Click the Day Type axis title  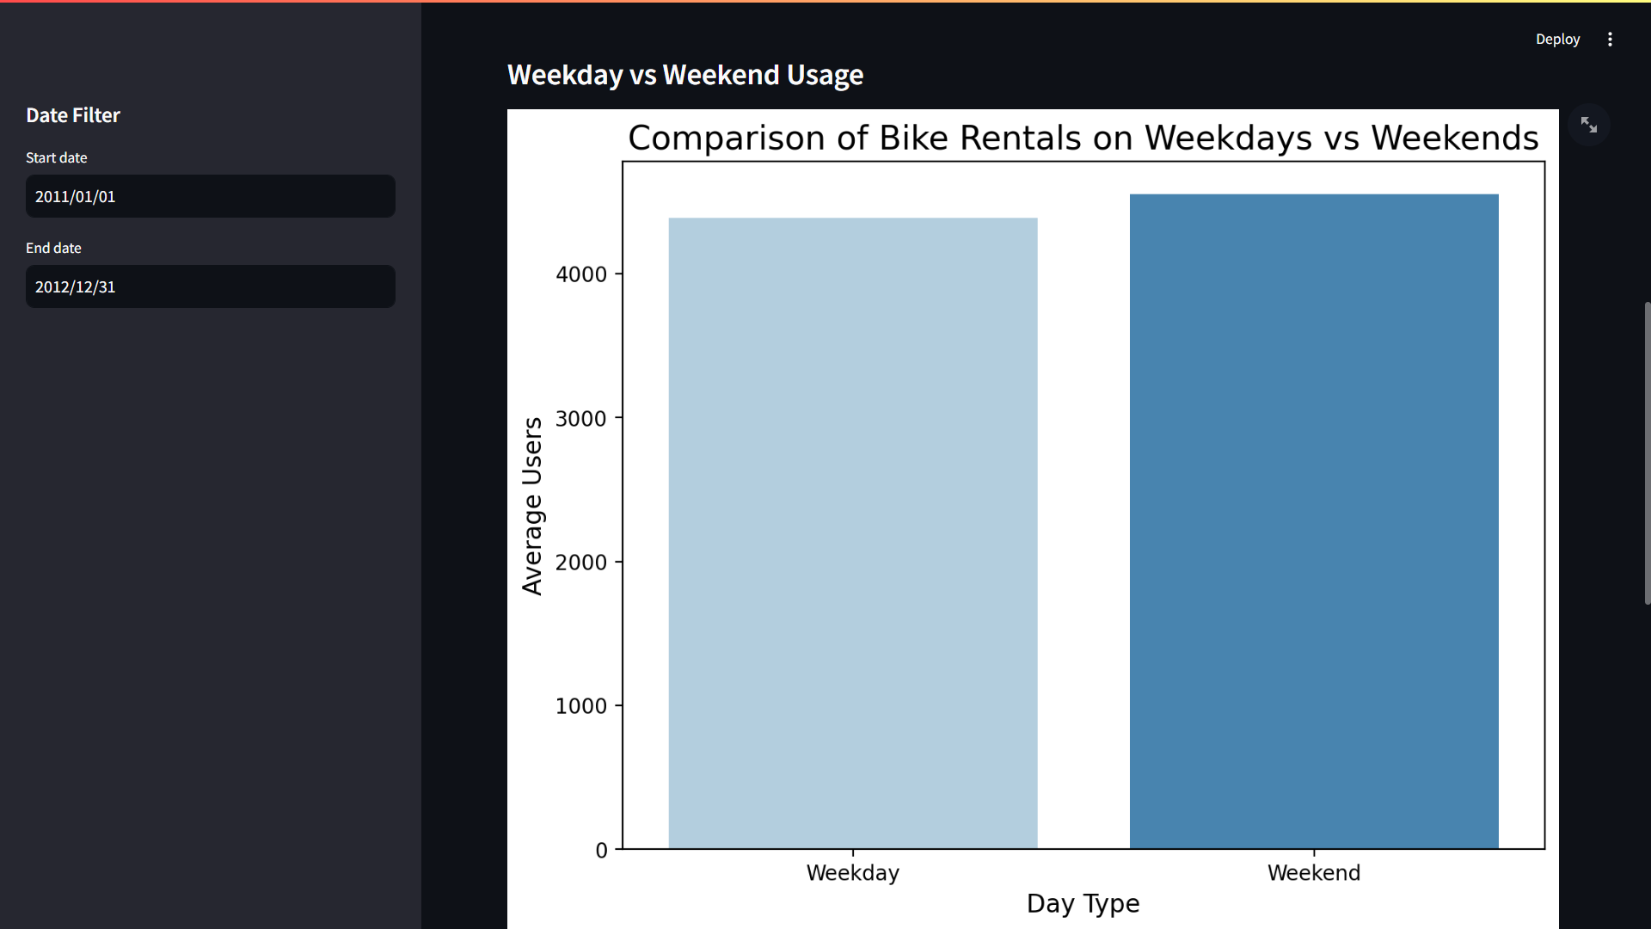tap(1083, 904)
